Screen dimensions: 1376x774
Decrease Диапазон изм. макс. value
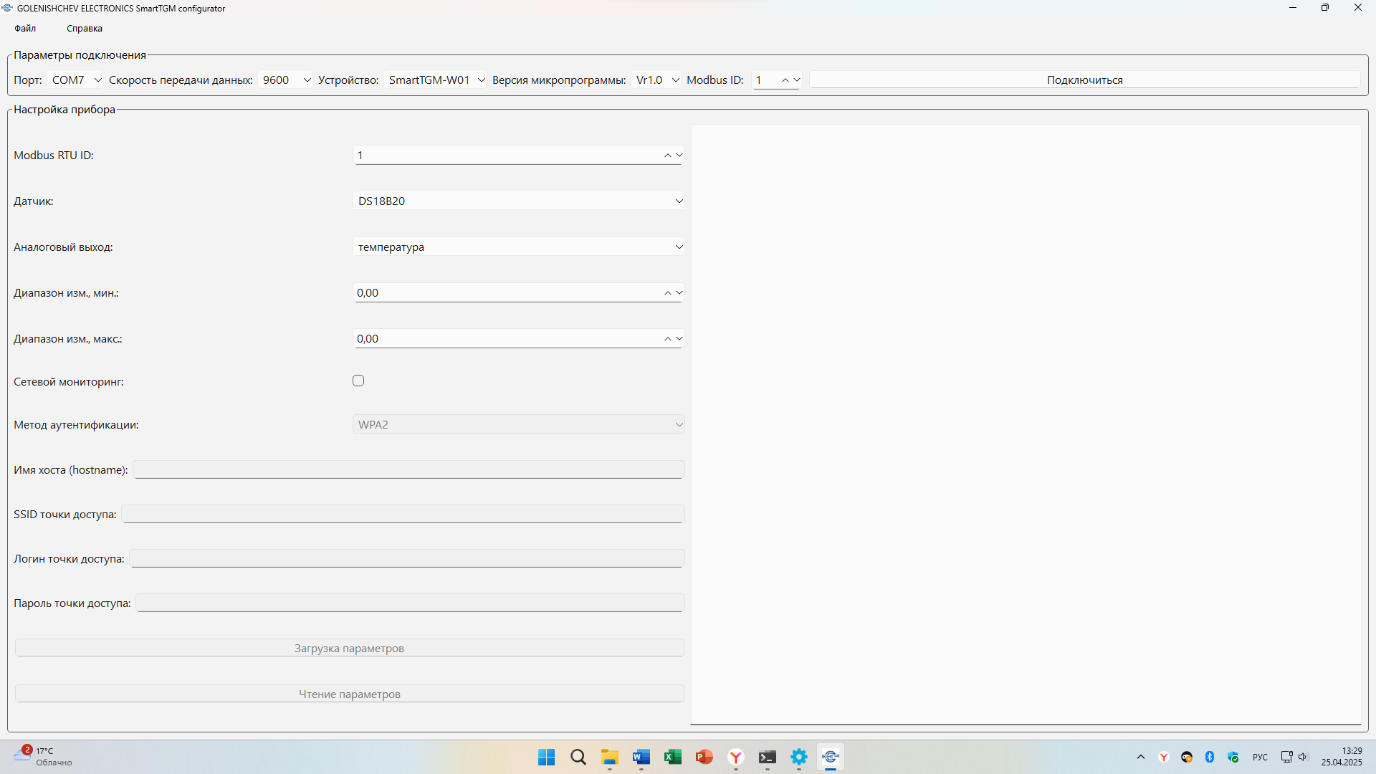(x=679, y=338)
